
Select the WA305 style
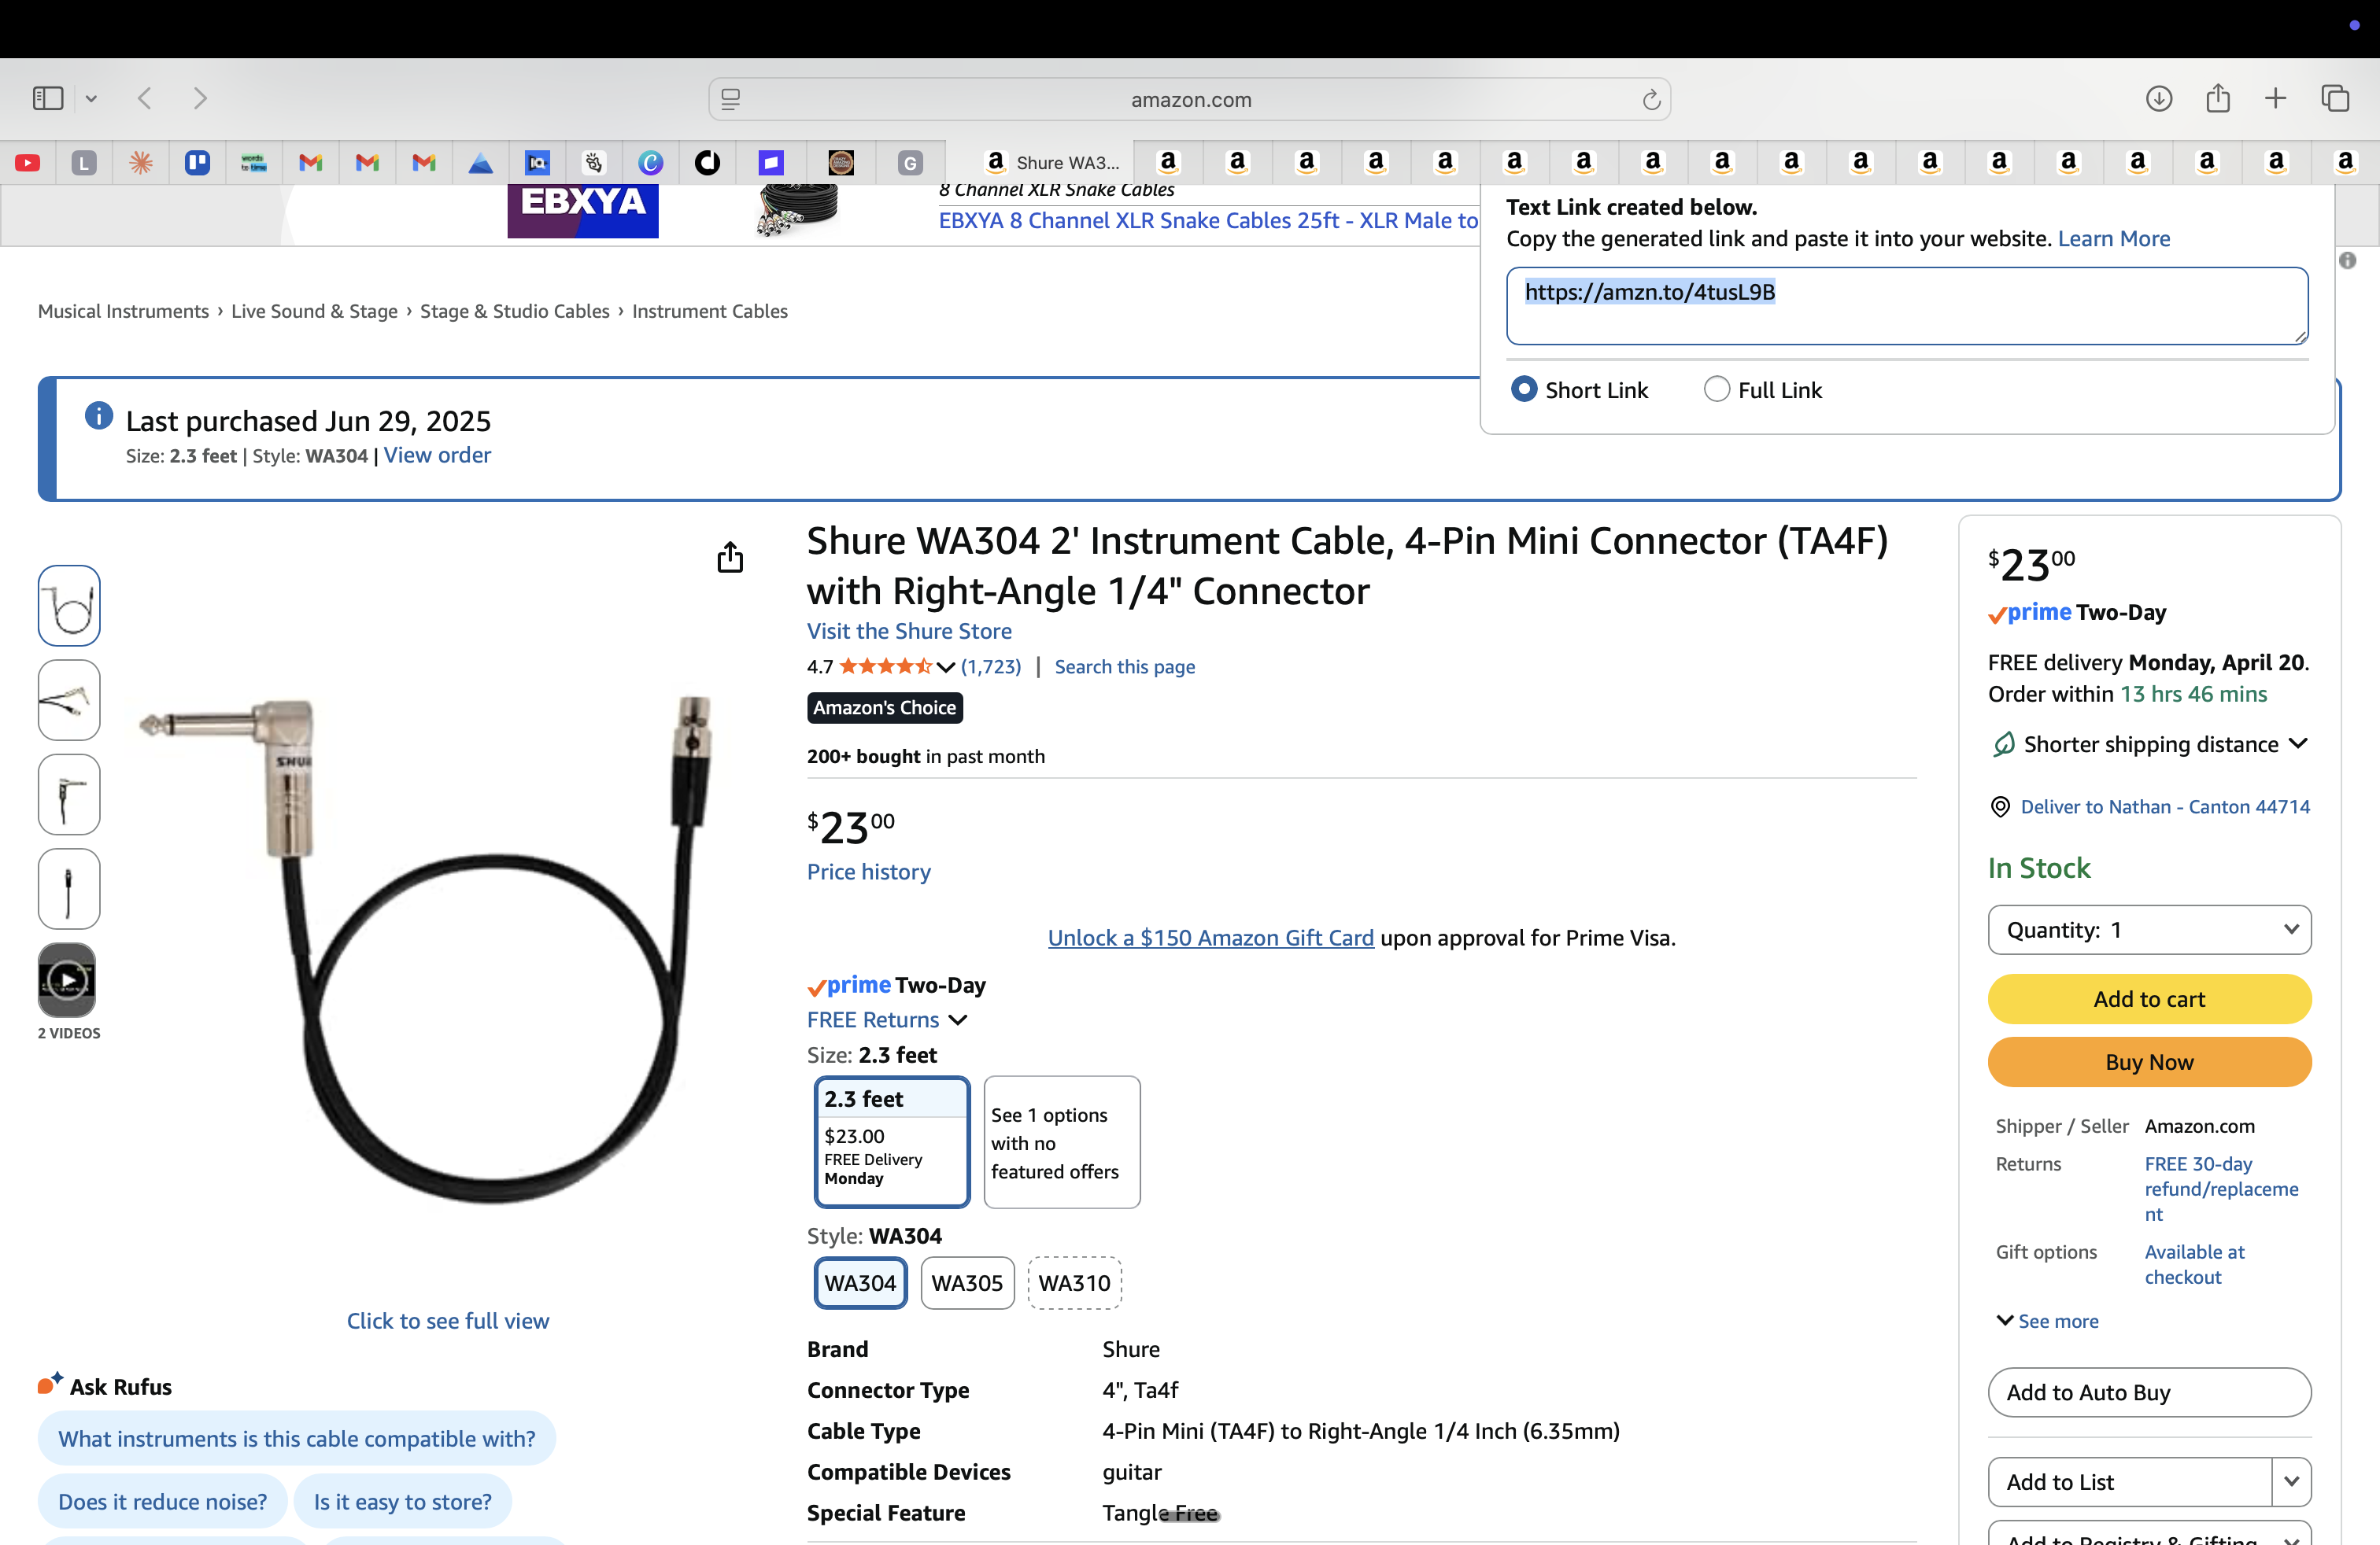[967, 1283]
